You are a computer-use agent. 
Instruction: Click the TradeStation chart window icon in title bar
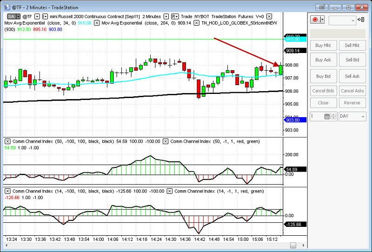[7, 7]
